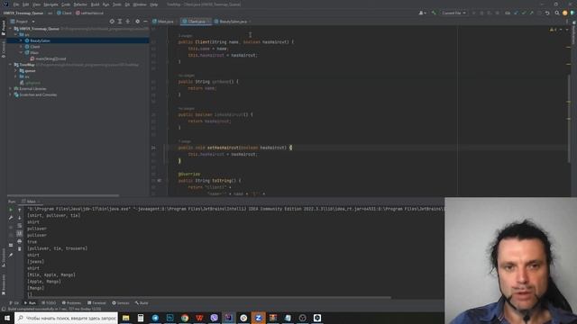This screenshot has height=324, width=577.
Task: Select Client class in project tree
Action: click(35, 47)
